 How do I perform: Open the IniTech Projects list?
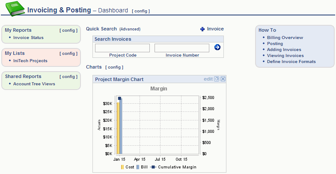[30, 60]
